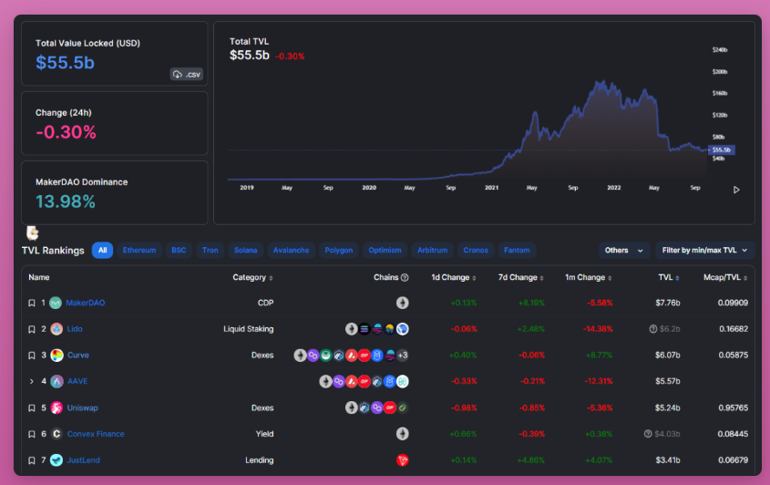Bookmark the Lido row
The height and width of the screenshot is (485, 770).
[x=31, y=329]
